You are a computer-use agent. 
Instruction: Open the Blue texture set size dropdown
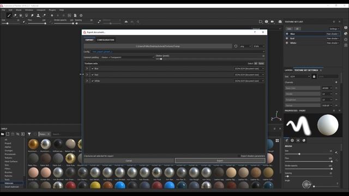coord(249,69)
